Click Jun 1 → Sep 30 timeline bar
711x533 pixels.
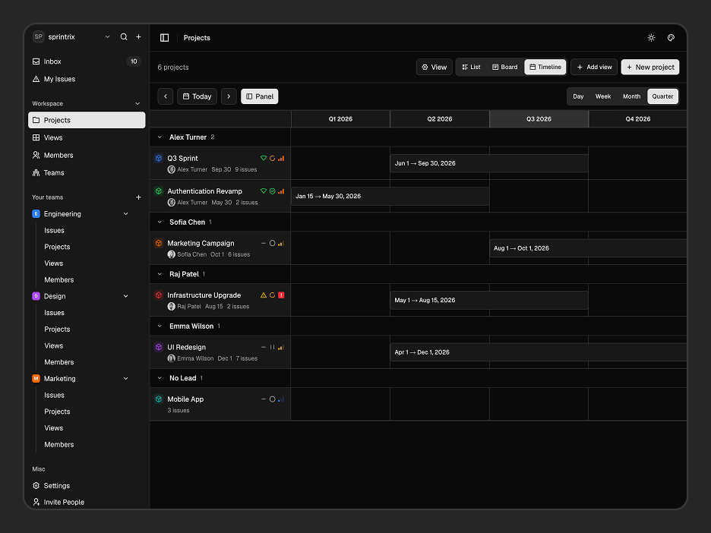point(489,163)
